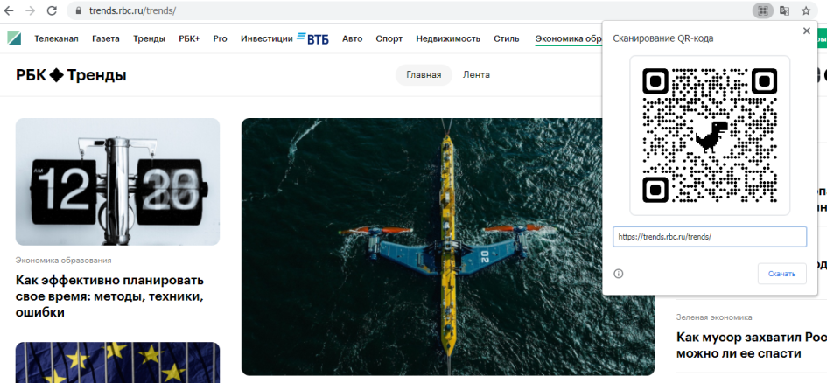Screen dimensions: 827x383
Task: Click the РБК Тренды site logo
Action: coord(71,75)
